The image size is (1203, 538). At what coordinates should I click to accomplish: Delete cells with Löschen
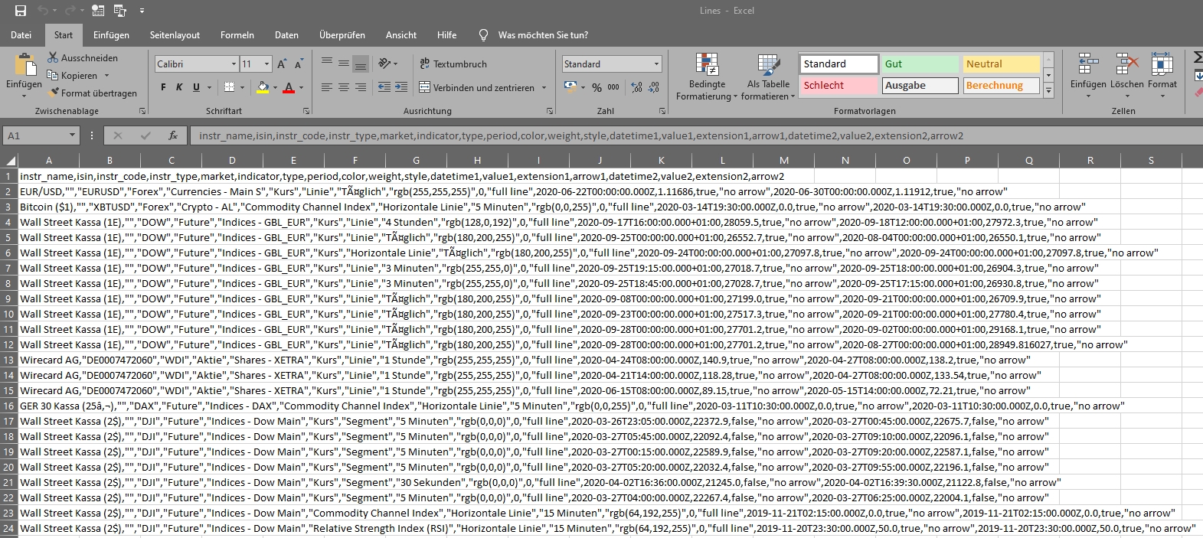1126,77
